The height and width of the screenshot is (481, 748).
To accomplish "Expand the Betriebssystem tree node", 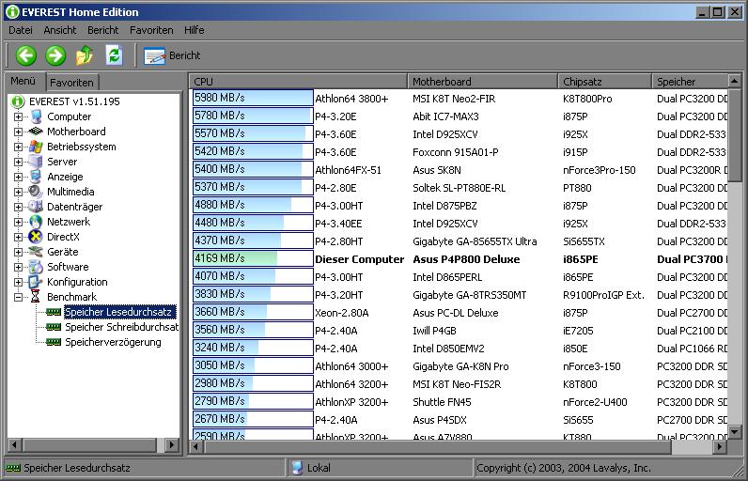I will tap(18, 147).
